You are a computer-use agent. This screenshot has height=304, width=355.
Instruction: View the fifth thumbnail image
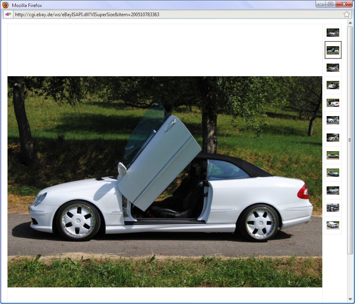point(333,103)
